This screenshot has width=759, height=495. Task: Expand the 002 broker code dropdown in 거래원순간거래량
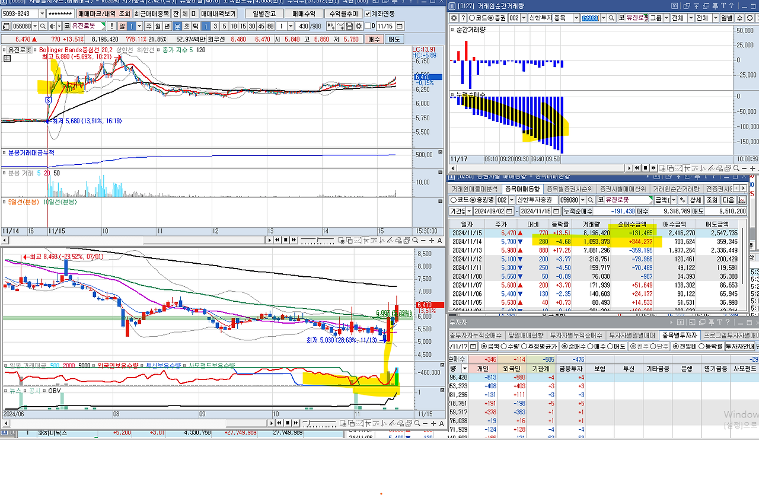coord(524,18)
